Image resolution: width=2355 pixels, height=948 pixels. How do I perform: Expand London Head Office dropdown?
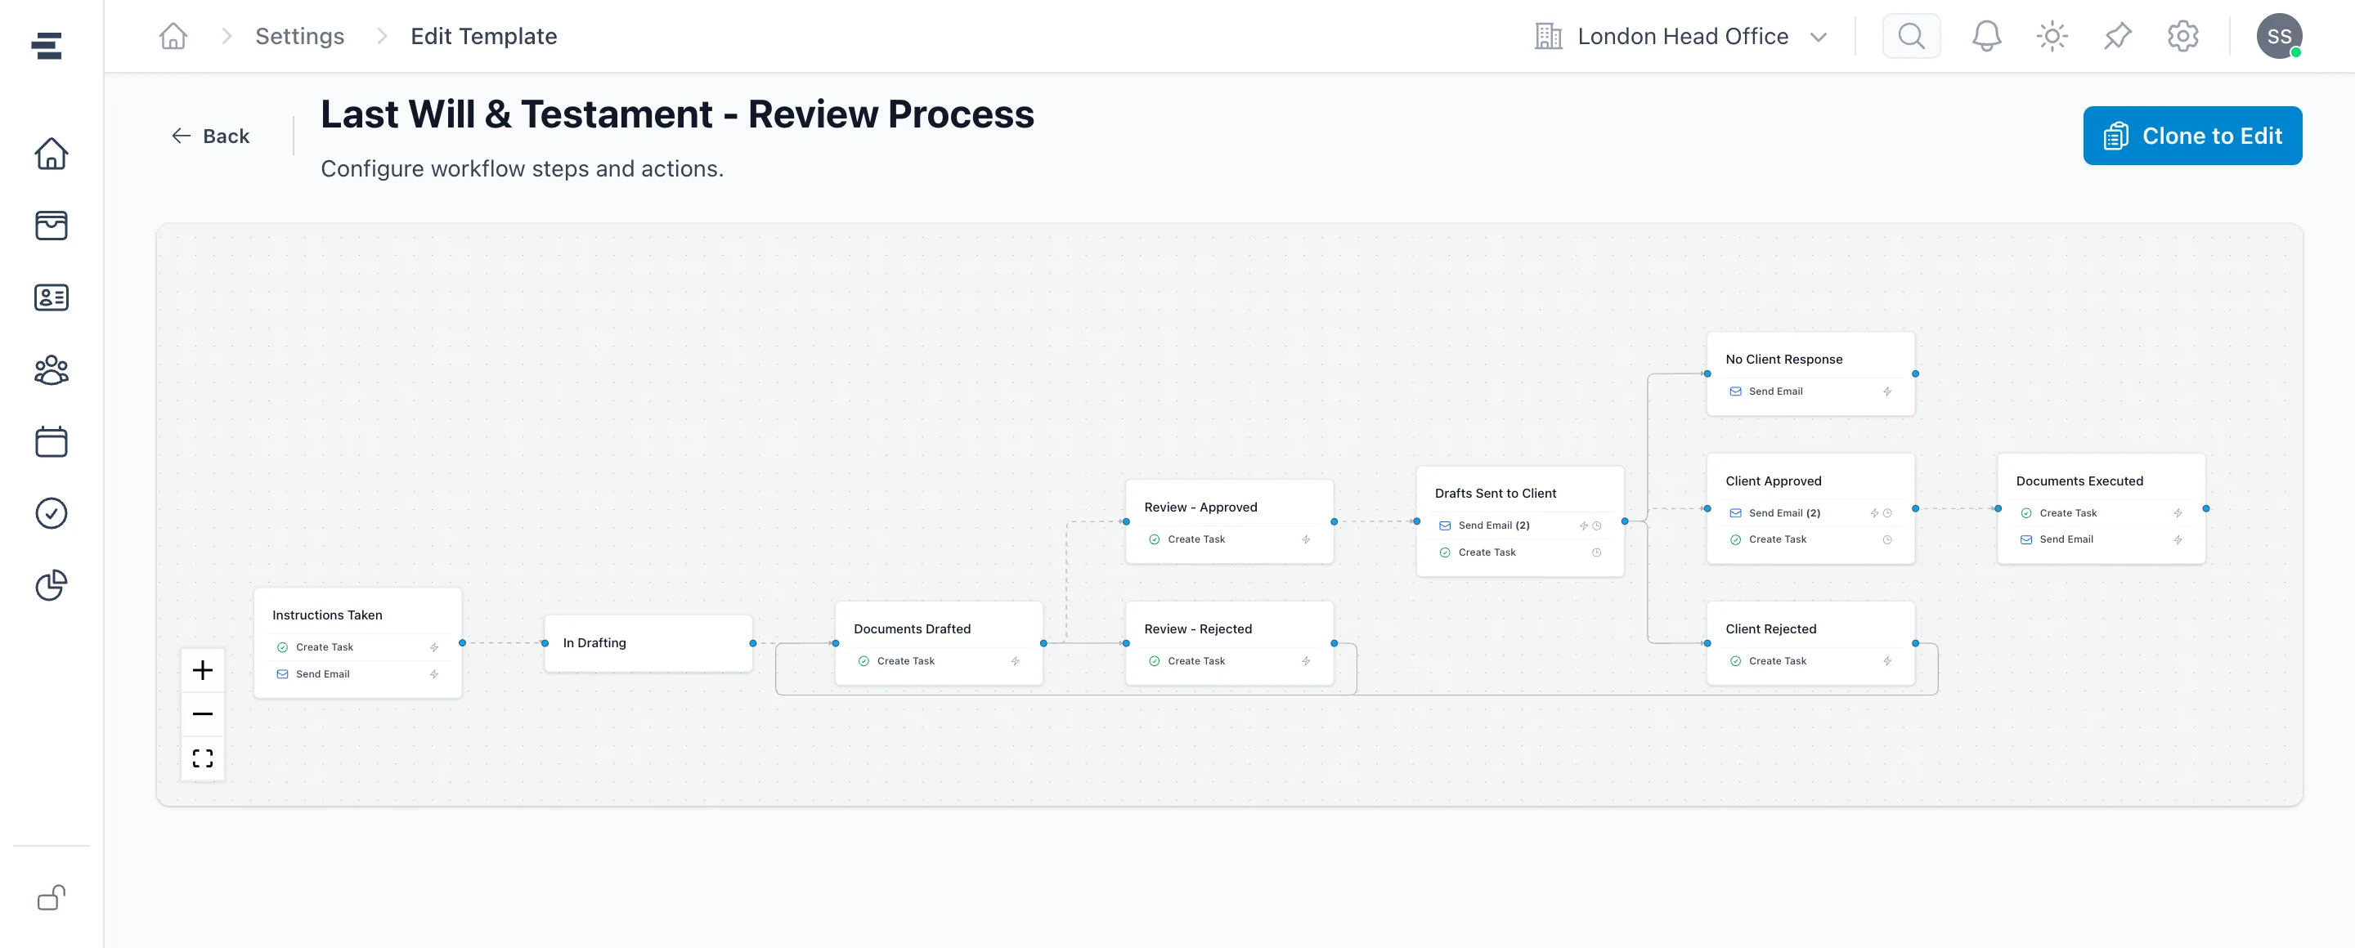1680,37
